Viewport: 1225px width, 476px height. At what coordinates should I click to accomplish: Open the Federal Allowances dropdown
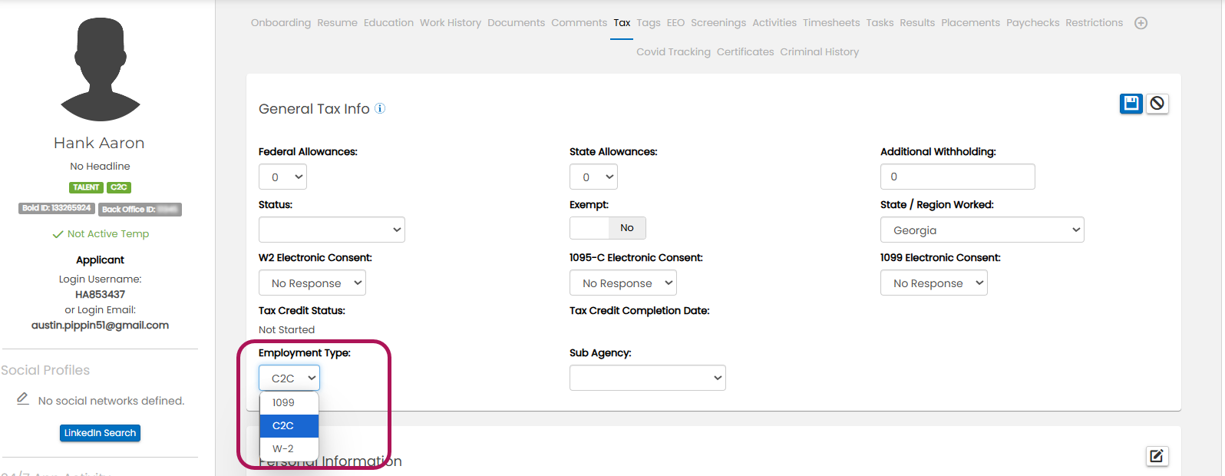[282, 177]
